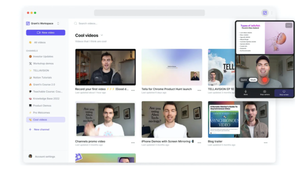
Task: Click the New video button
Action: (46, 33)
